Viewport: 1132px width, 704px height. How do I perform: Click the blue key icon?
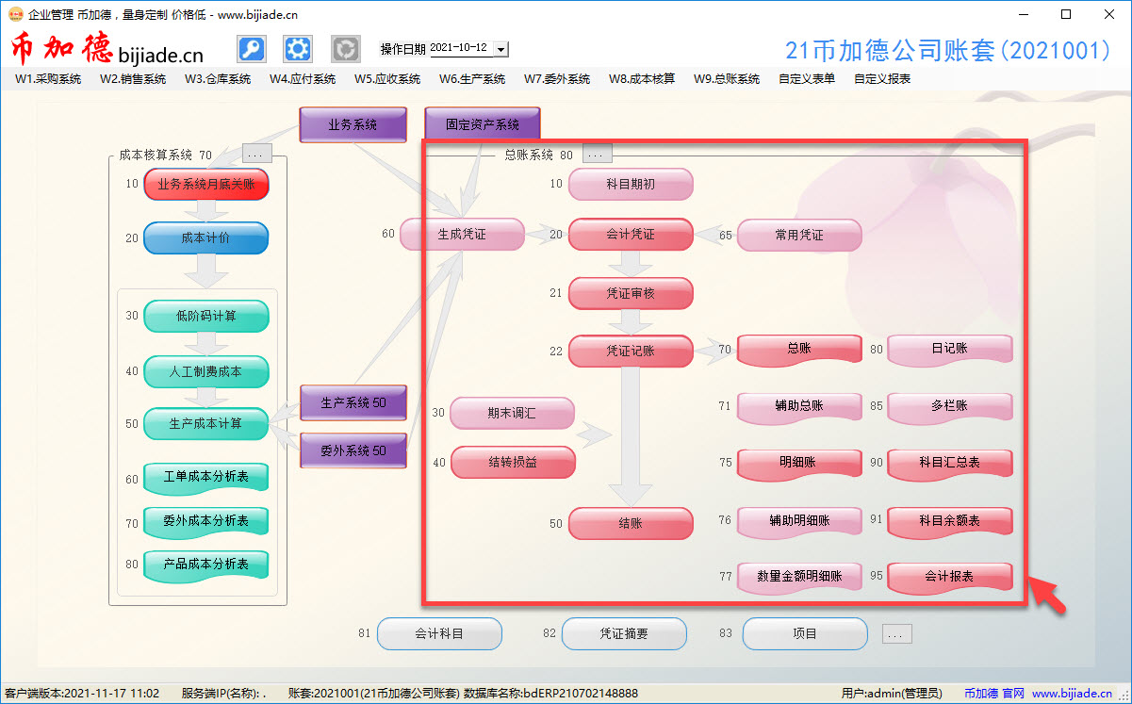pos(251,49)
